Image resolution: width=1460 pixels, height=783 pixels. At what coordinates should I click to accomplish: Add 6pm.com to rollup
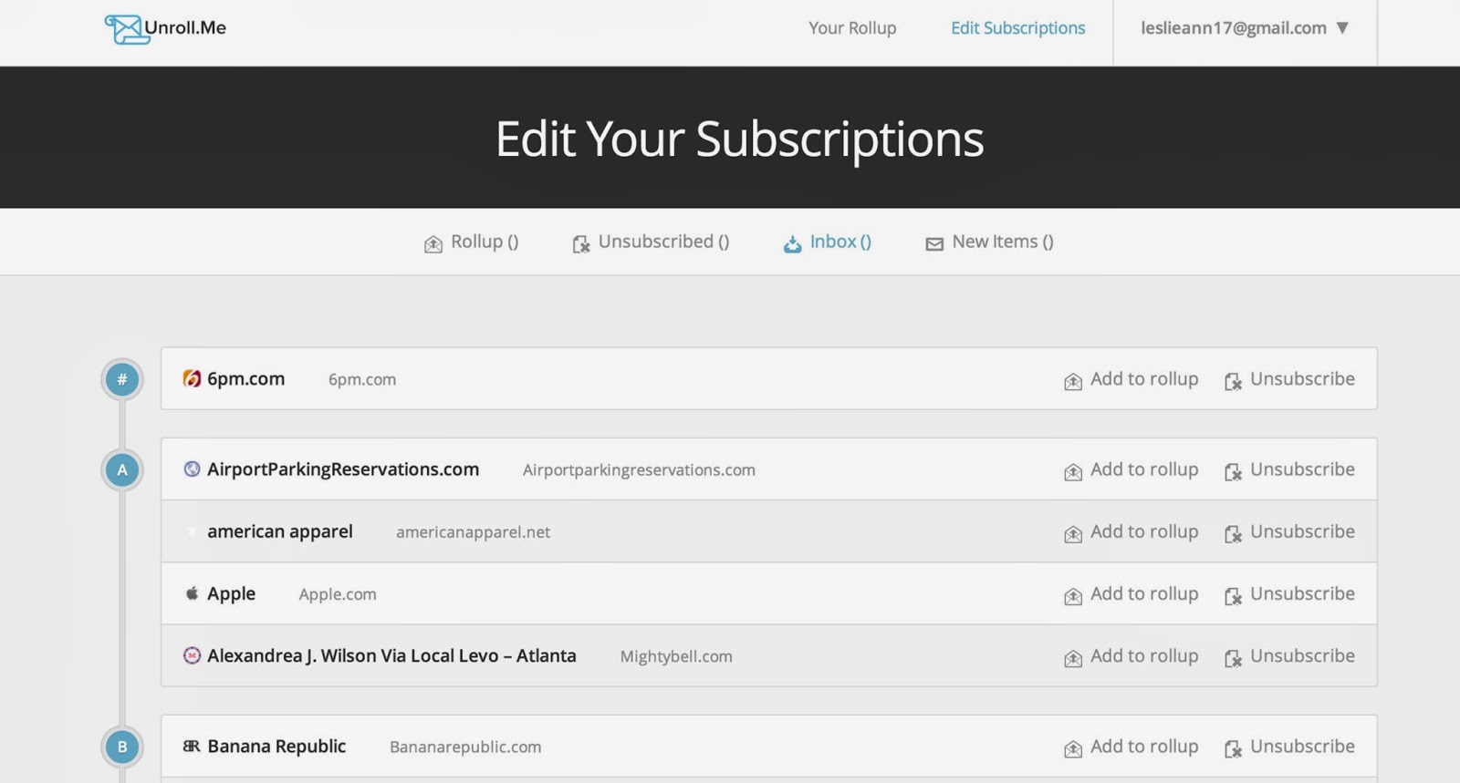pos(1131,379)
